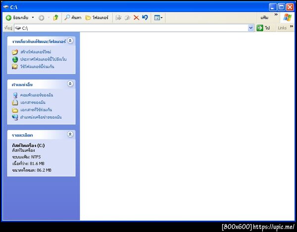Click the C:\ address field
This screenshot has width=297, height=232.
point(131,28)
